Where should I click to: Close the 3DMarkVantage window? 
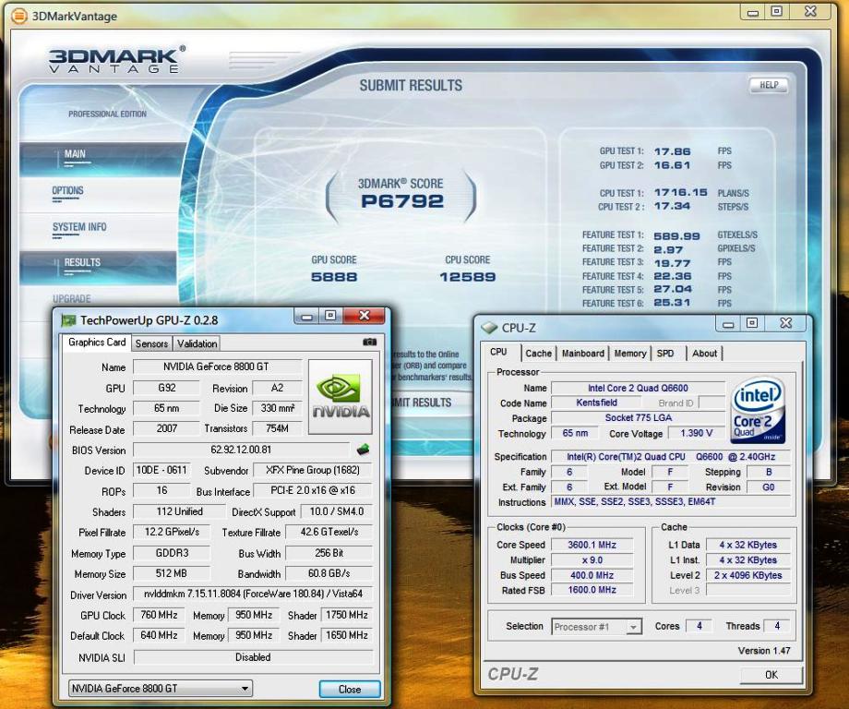810,12
